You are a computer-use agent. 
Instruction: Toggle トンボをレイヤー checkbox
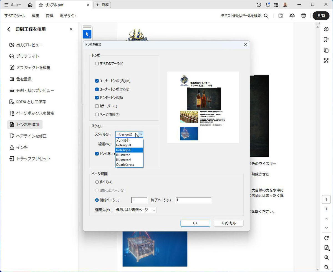97,154
